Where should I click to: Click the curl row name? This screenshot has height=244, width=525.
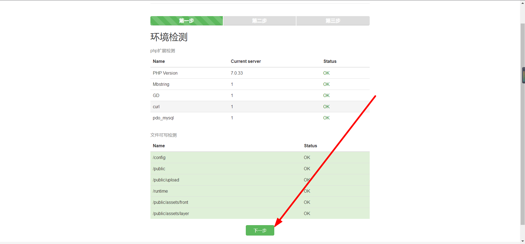point(156,107)
